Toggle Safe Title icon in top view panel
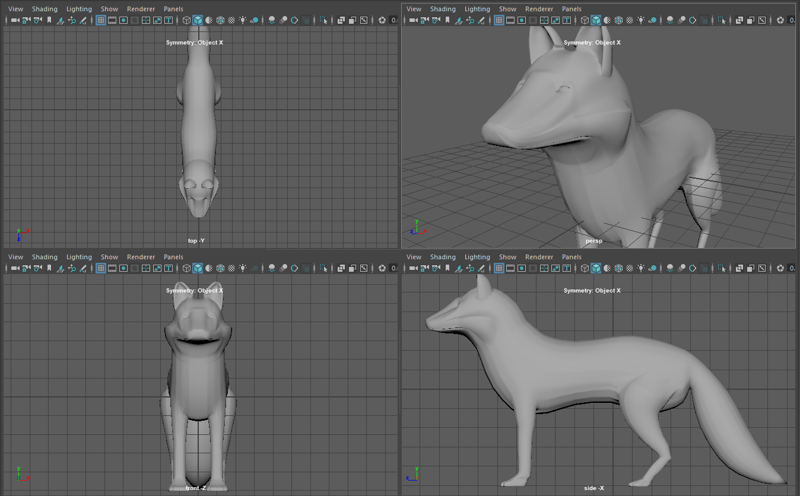Image resolution: width=800 pixels, height=496 pixels. coord(169,20)
